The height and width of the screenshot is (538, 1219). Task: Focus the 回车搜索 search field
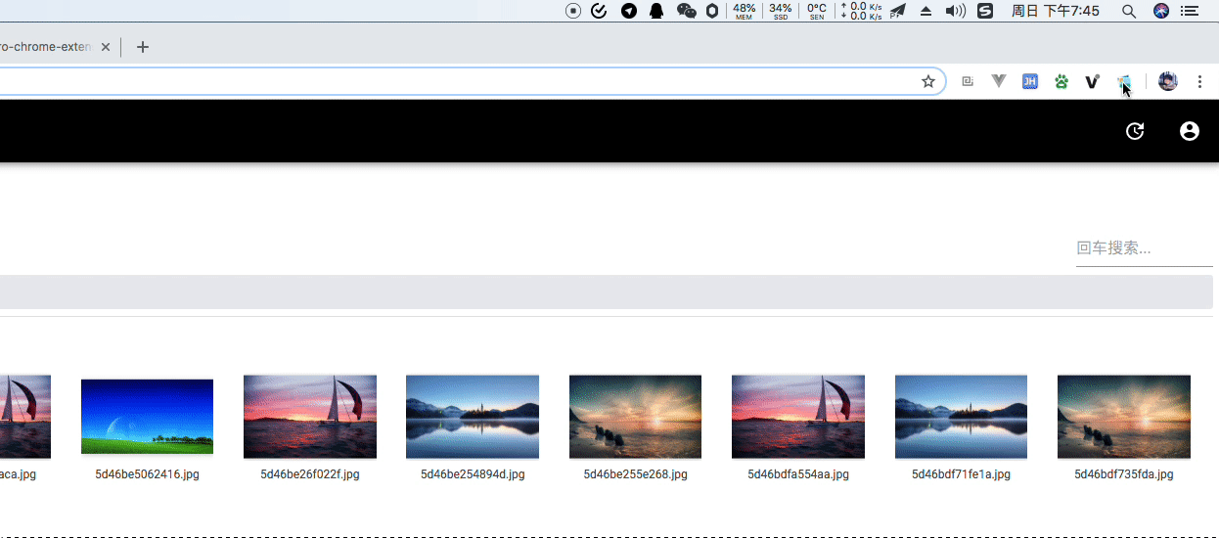point(1145,248)
